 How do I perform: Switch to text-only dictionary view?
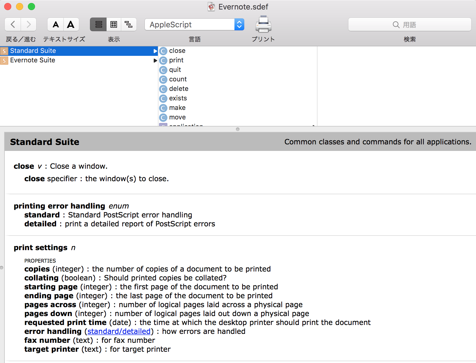coord(98,24)
